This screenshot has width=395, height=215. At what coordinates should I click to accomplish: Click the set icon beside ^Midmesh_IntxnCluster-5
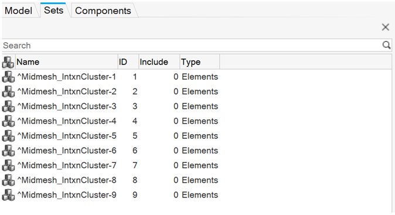point(8,136)
